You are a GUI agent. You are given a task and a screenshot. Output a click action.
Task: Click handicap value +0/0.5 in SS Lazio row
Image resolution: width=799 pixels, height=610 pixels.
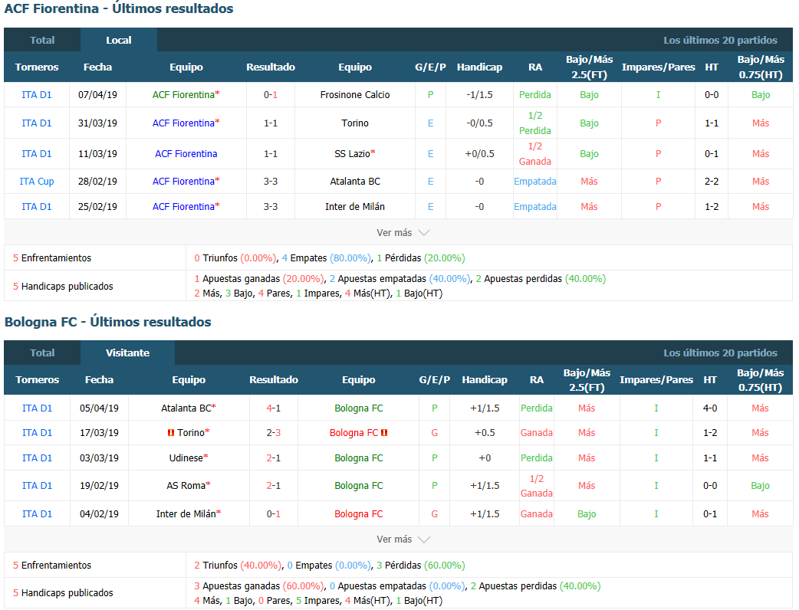point(479,154)
